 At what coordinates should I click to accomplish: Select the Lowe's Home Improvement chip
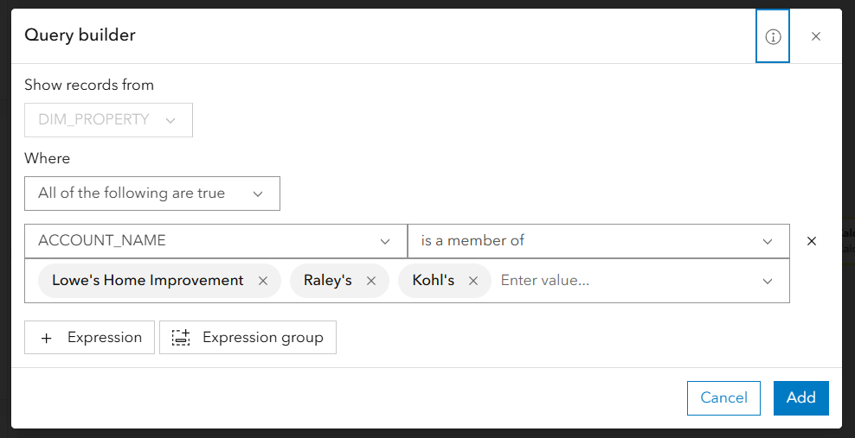coord(148,281)
